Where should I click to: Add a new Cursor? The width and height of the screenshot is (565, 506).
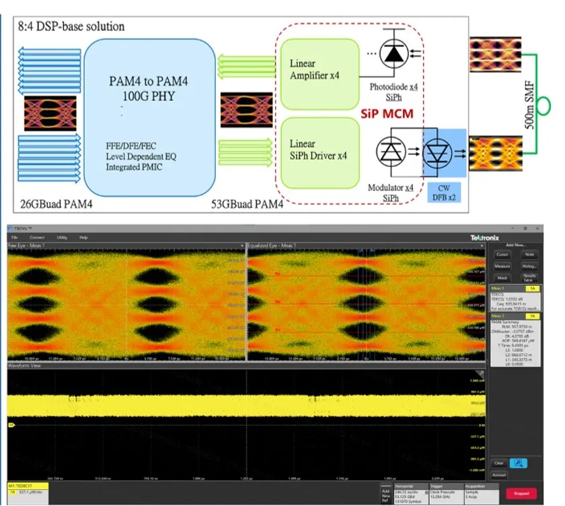[502, 254]
